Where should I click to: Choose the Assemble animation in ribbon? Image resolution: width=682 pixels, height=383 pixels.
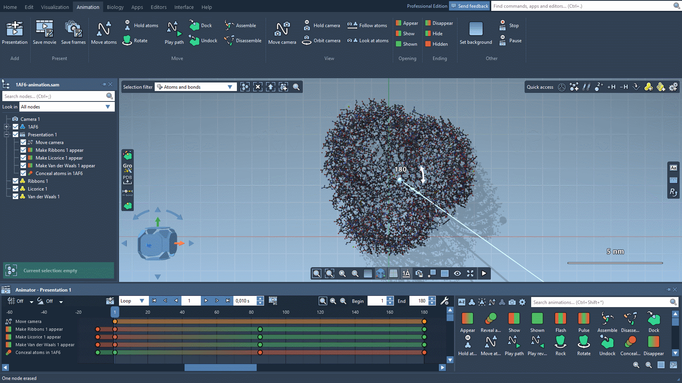point(240,26)
